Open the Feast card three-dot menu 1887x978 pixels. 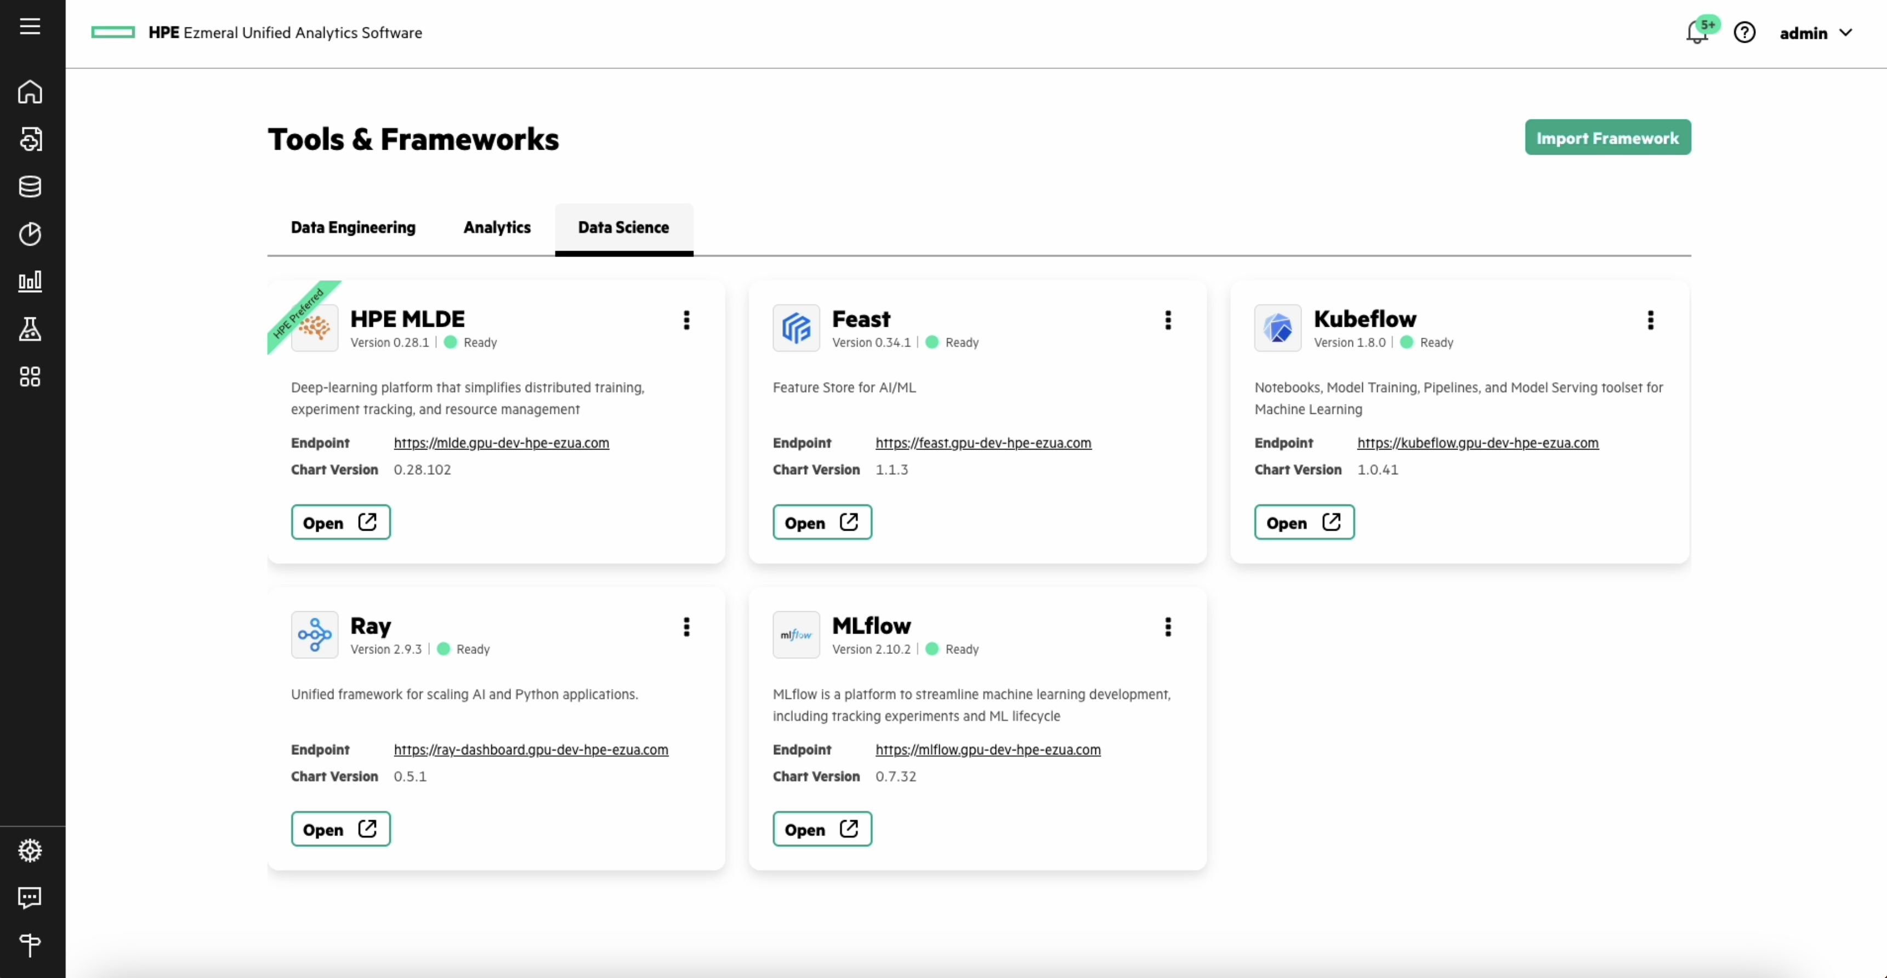point(1168,320)
